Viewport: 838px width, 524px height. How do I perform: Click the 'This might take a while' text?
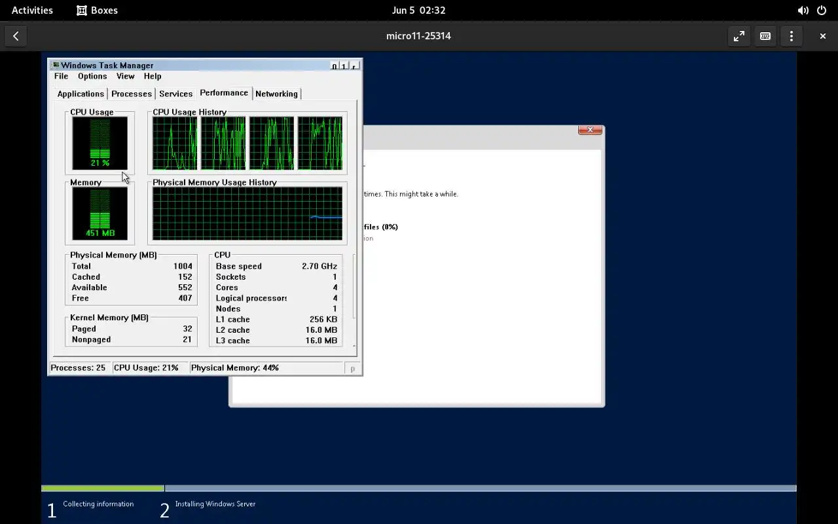[x=421, y=195]
